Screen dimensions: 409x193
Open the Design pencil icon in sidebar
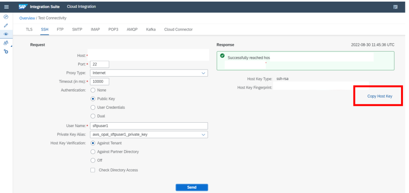coord(6,25)
